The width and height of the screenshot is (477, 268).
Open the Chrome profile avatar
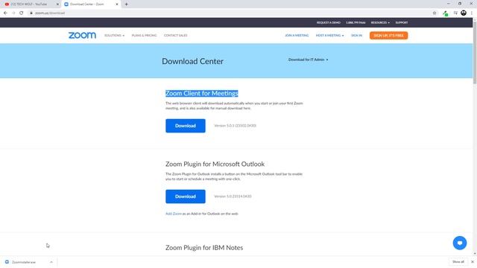click(x=464, y=13)
